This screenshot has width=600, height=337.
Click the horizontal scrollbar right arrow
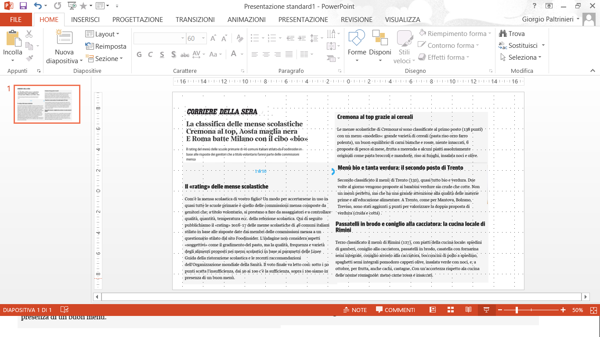[585, 297]
